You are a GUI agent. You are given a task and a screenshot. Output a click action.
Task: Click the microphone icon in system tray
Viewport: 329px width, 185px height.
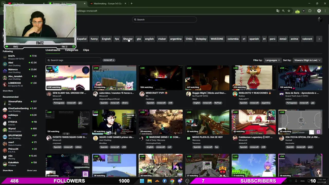click(296, 181)
